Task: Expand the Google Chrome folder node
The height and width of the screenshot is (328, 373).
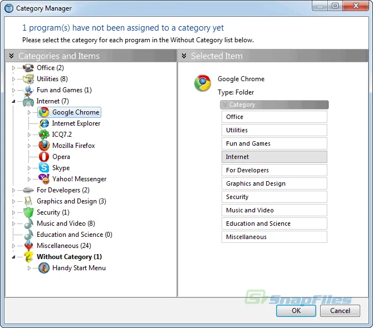Action: click(x=29, y=113)
